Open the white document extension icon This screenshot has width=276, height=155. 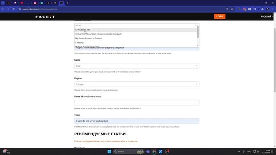point(250,9)
